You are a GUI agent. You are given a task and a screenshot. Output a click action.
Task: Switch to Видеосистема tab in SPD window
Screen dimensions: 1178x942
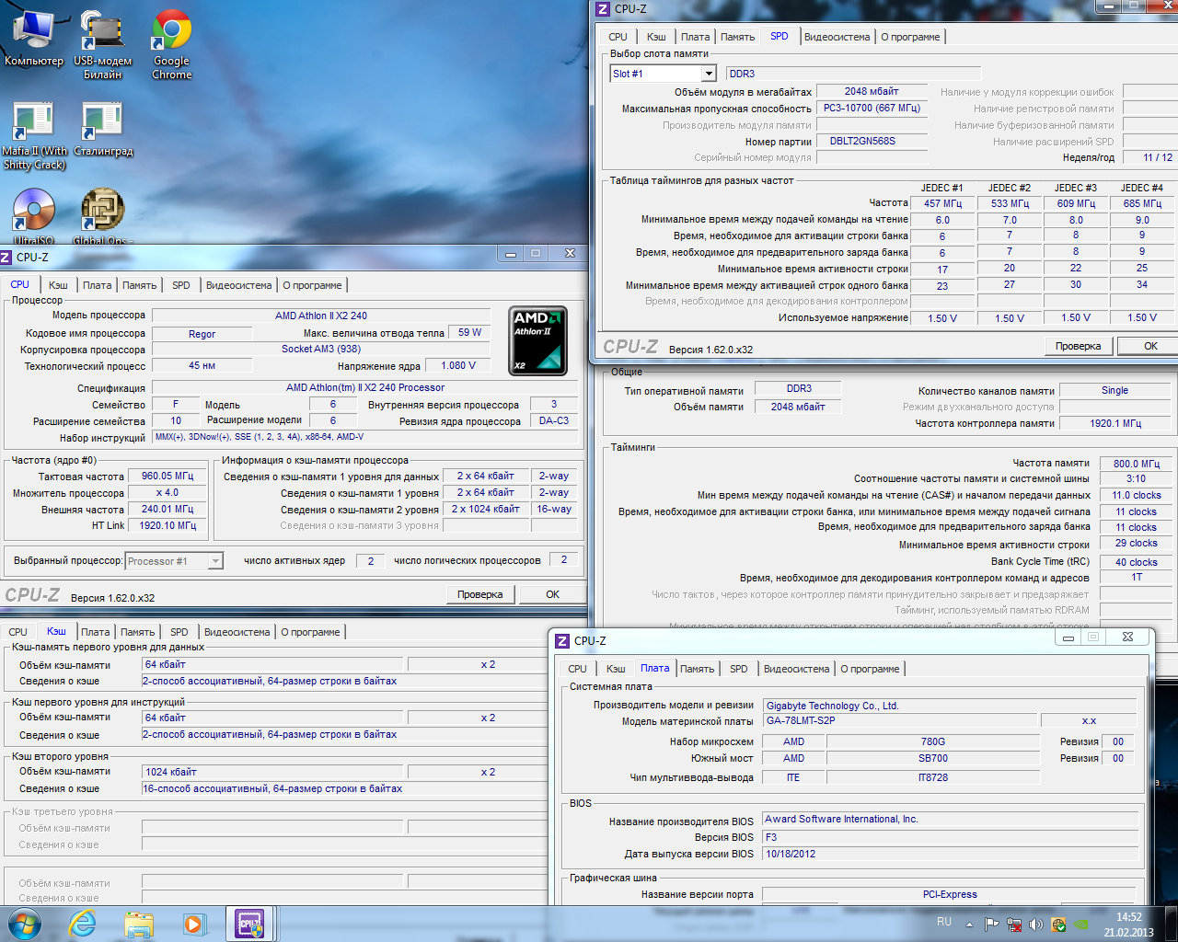coord(836,37)
